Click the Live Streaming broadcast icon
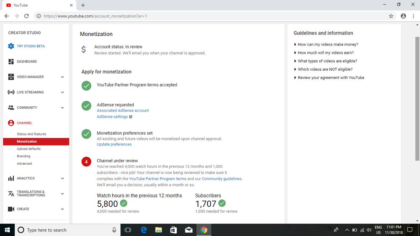 [11, 92]
